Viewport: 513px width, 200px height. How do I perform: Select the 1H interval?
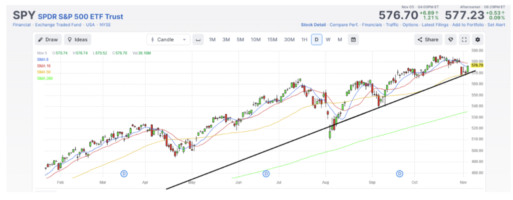[304, 39]
